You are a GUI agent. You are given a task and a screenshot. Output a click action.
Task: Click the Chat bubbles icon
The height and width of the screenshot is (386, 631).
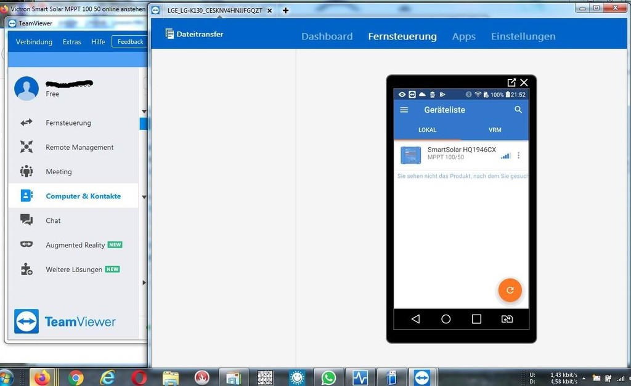point(26,220)
